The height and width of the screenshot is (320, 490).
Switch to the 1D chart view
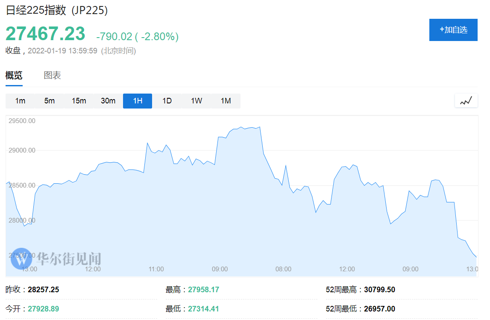click(167, 101)
